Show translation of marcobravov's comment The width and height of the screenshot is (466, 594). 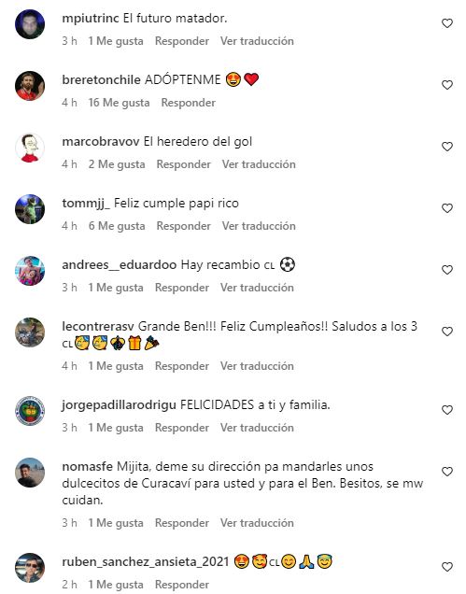click(259, 164)
